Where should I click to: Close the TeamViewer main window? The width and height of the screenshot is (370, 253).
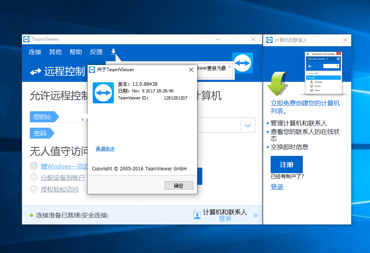coord(253,39)
